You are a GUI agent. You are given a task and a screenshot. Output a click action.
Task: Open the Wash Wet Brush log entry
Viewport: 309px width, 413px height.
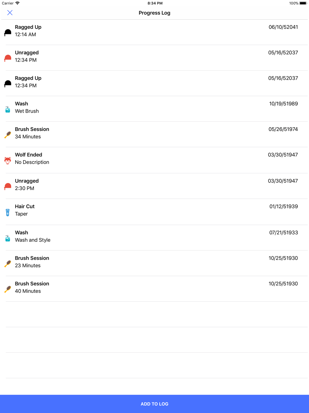click(154, 109)
